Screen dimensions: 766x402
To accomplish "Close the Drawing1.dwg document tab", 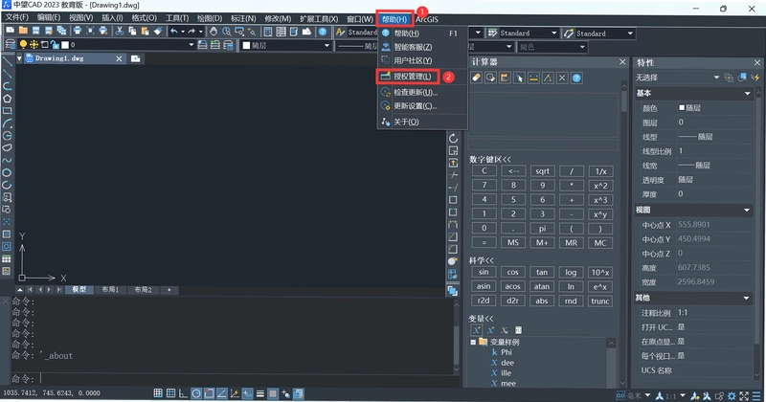I will point(119,58).
